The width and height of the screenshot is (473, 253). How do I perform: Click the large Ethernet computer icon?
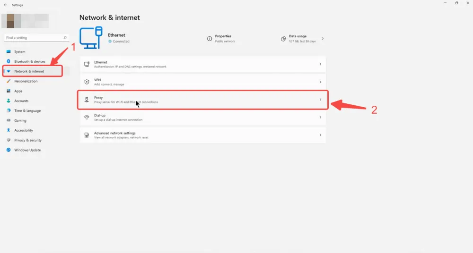click(91, 38)
